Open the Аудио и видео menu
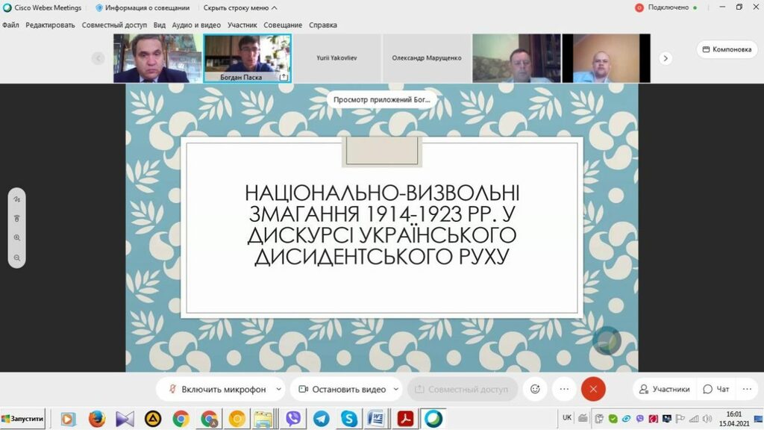Screen dimensions: 764x430 (196, 25)
